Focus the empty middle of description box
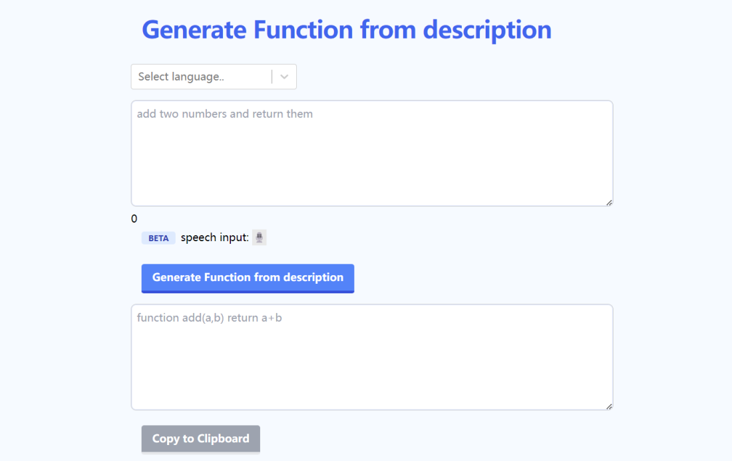 371,160
